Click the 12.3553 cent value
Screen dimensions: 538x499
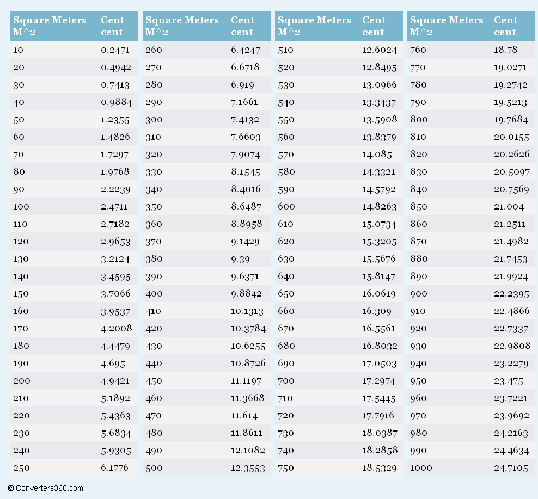[x=248, y=468]
